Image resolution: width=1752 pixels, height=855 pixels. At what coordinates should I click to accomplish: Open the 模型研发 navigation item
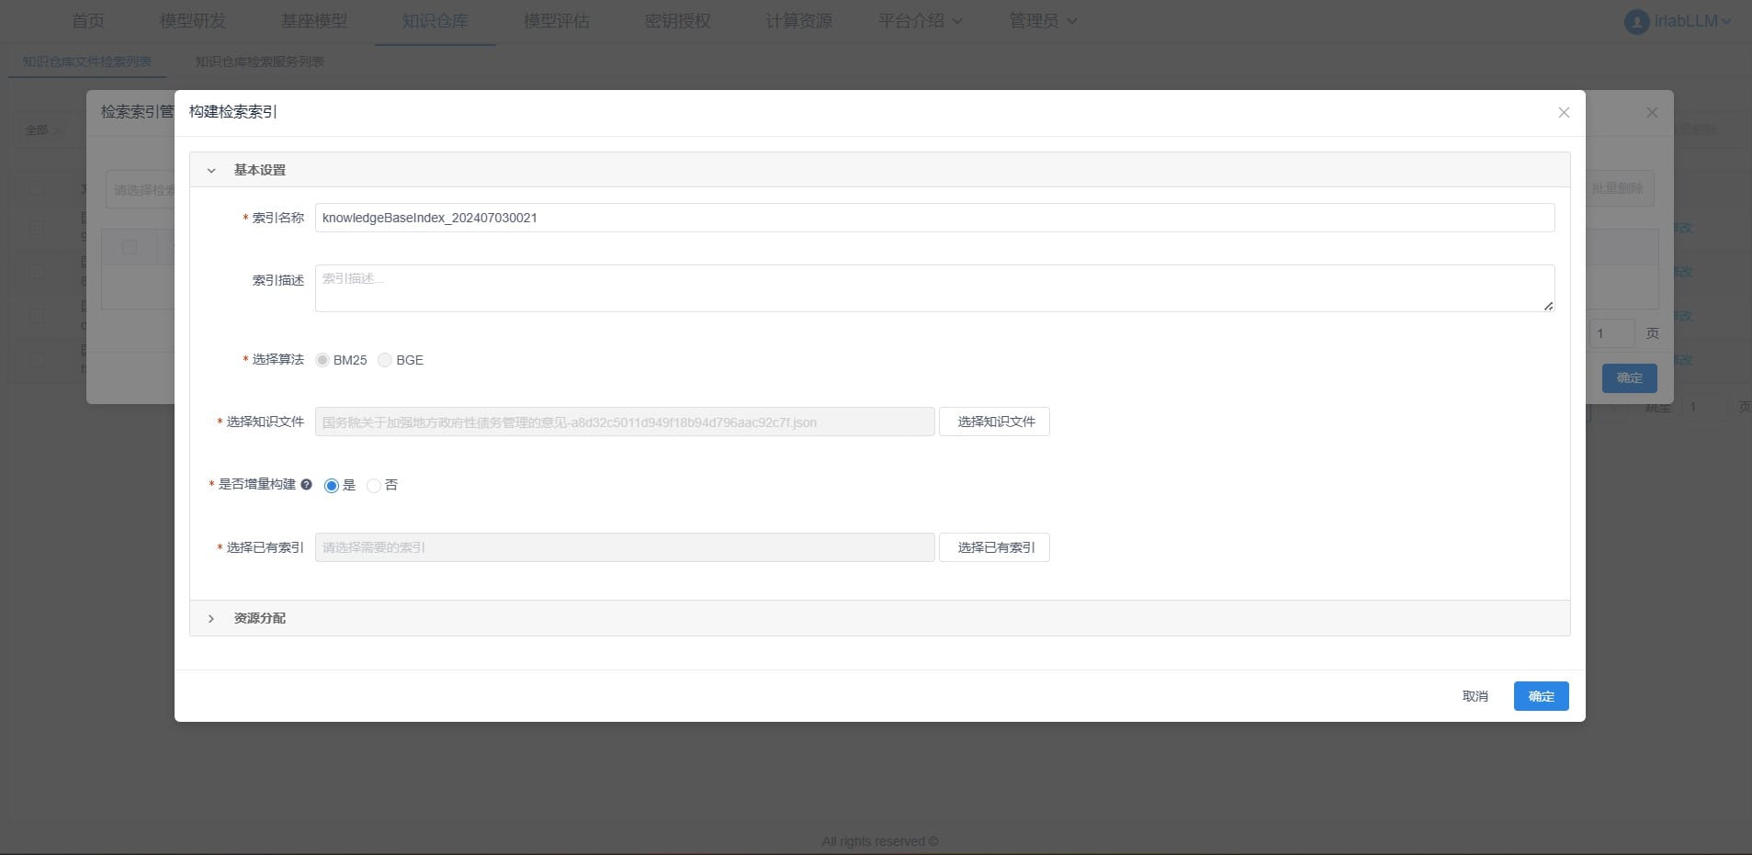coord(193,21)
